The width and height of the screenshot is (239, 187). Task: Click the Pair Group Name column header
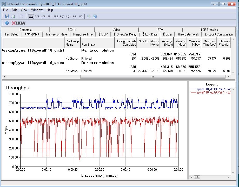pyautogui.click(x=72, y=43)
